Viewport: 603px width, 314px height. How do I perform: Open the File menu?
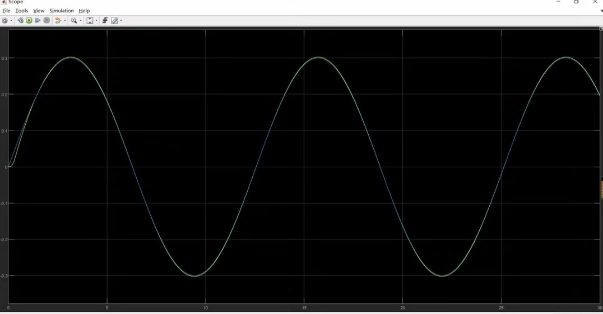pos(6,11)
